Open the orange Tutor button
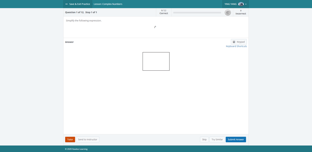Image resolution: width=312 pixels, height=152 pixels. click(x=70, y=140)
